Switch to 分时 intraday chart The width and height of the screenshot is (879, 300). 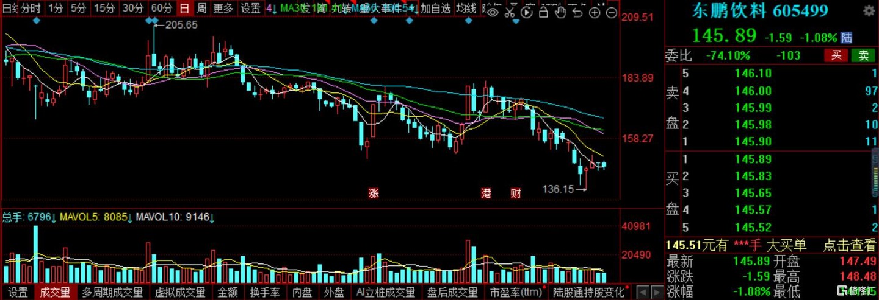tap(31, 8)
